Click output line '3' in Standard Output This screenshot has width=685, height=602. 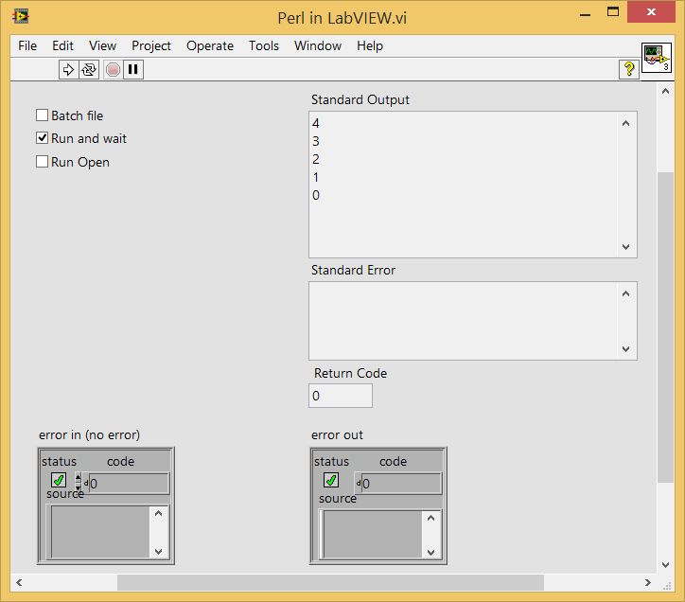click(316, 141)
